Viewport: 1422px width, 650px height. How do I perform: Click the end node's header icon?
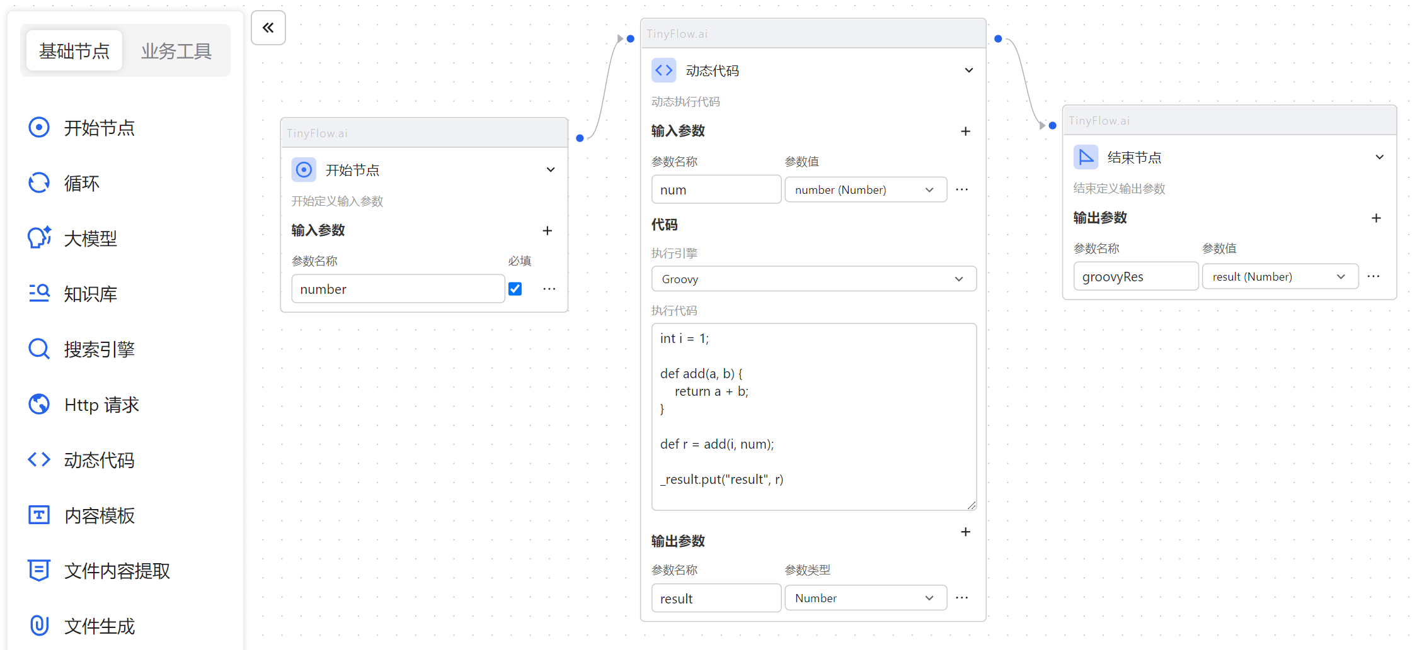click(1086, 157)
